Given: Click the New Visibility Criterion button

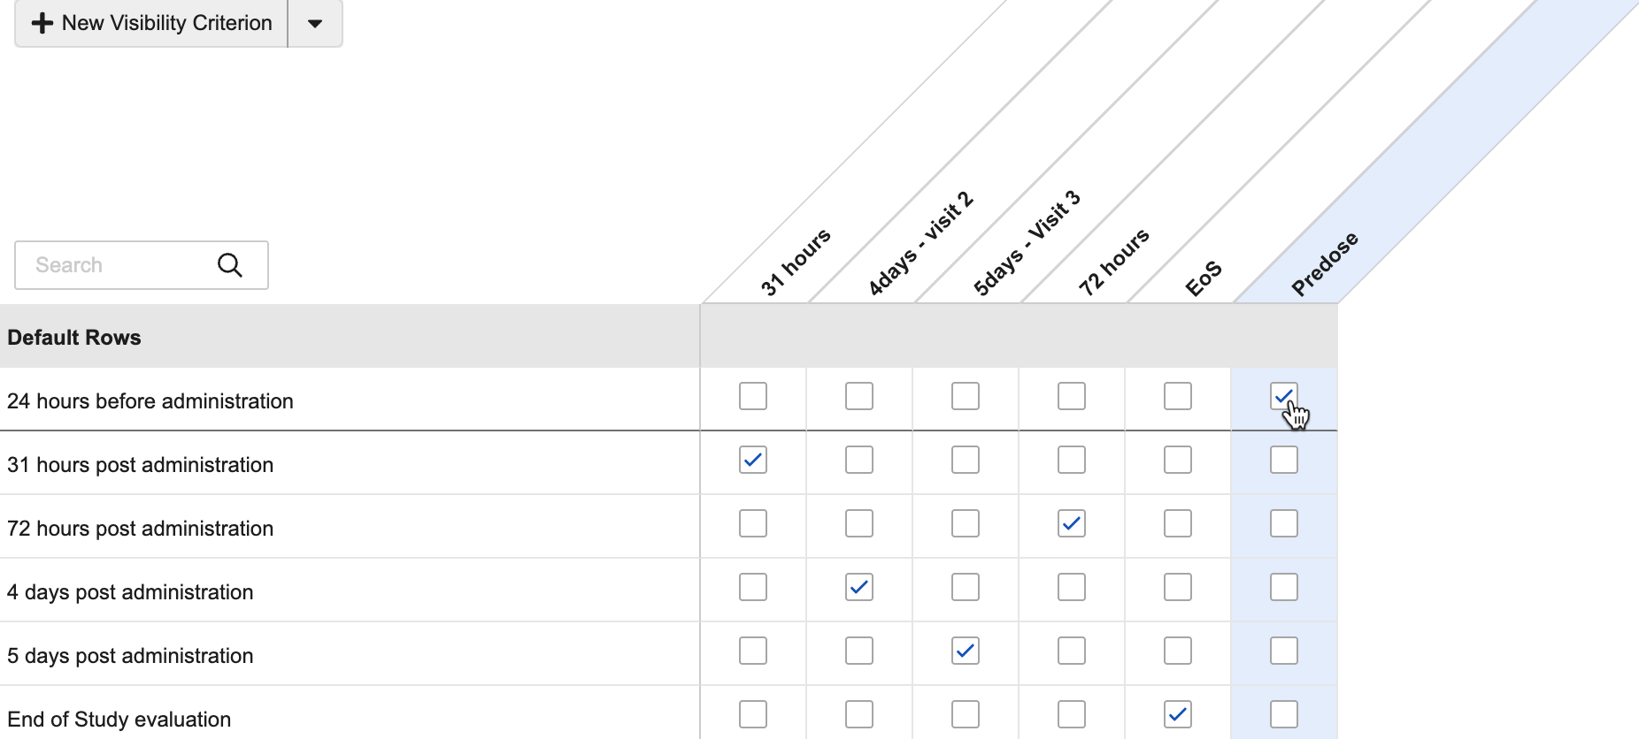Looking at the screenshot, I should click(151, 24).
